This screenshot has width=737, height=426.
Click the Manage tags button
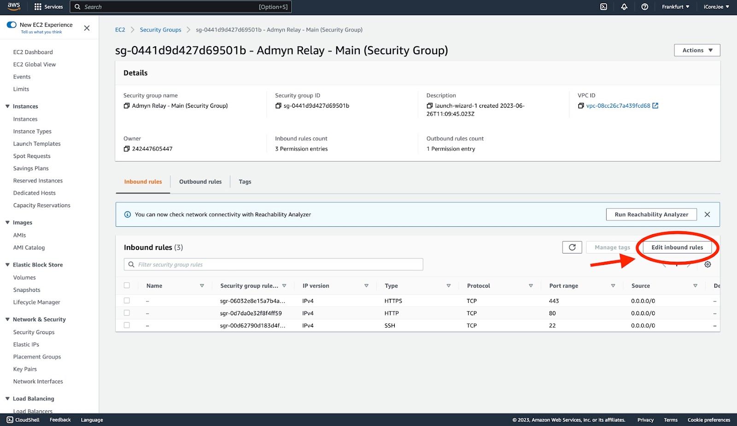coord(612,248)
